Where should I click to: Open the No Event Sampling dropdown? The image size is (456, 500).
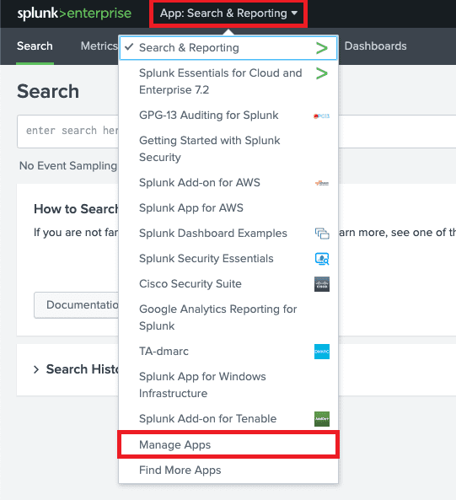point(68,166)
